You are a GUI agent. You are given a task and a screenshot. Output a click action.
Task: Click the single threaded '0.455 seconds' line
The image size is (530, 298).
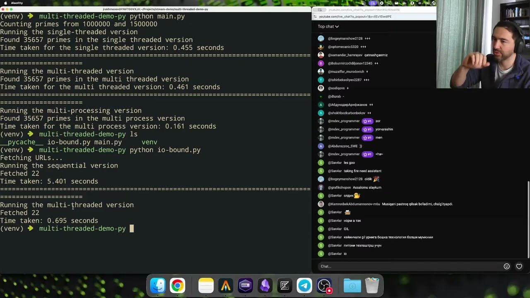pos(112,48)
